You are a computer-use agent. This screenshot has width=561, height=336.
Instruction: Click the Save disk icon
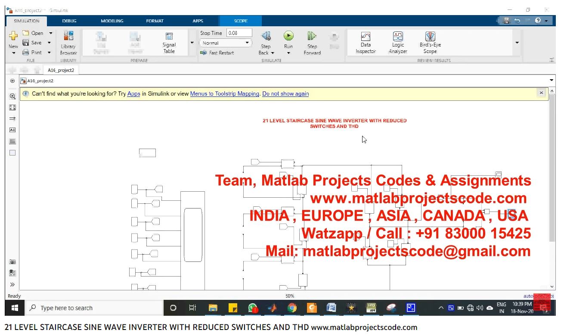click(25, 43)
